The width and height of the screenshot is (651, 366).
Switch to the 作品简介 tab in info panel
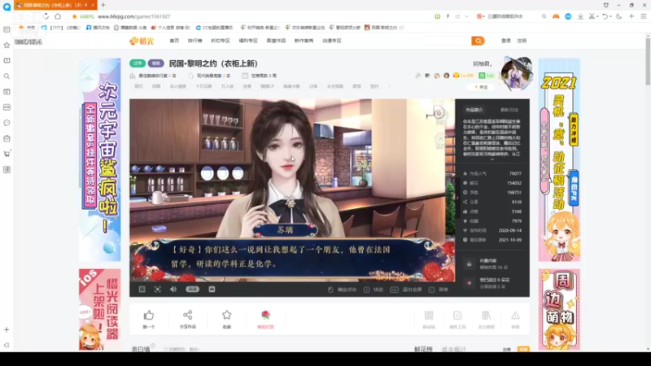(474, 110)
